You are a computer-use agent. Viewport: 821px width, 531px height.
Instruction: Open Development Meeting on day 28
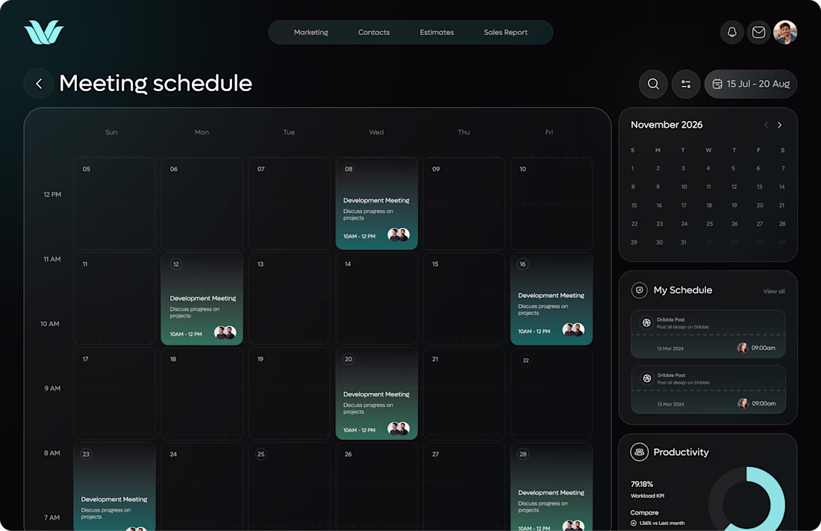552,487
